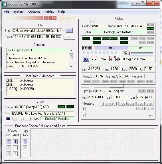Click the lit MPG4 codec indicator

click(150, 29)
